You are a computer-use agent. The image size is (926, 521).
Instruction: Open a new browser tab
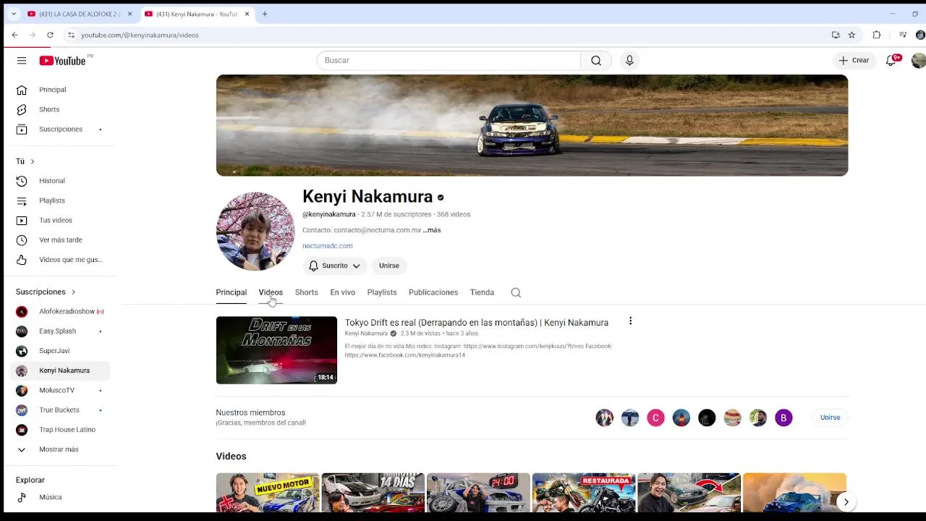tap(265, 14)
